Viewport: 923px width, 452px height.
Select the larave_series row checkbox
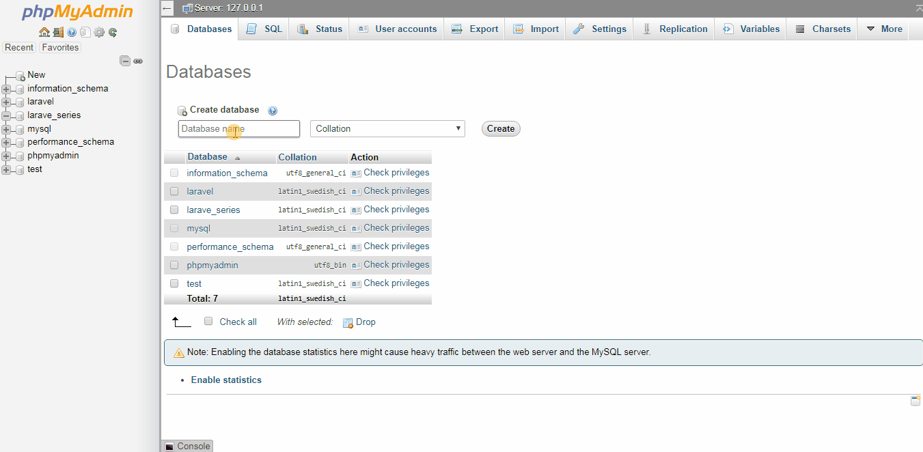tap(174, 210)
